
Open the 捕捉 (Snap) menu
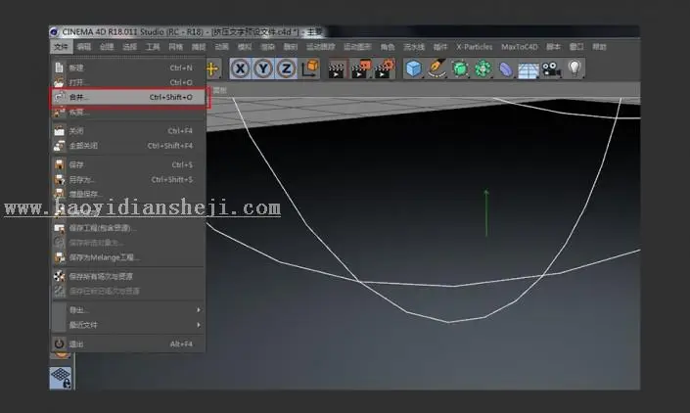tap(198, 47)
